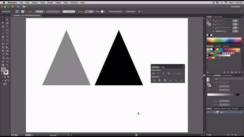This screenshot has height=137, width=244.
Task: Select the Line Segment tool
Action: click(3, 30)
